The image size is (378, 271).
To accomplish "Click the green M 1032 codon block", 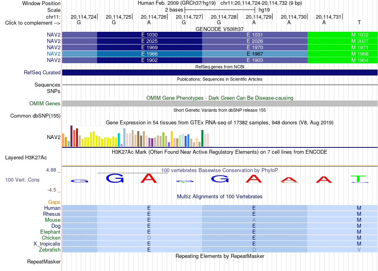I will point(343,35).
